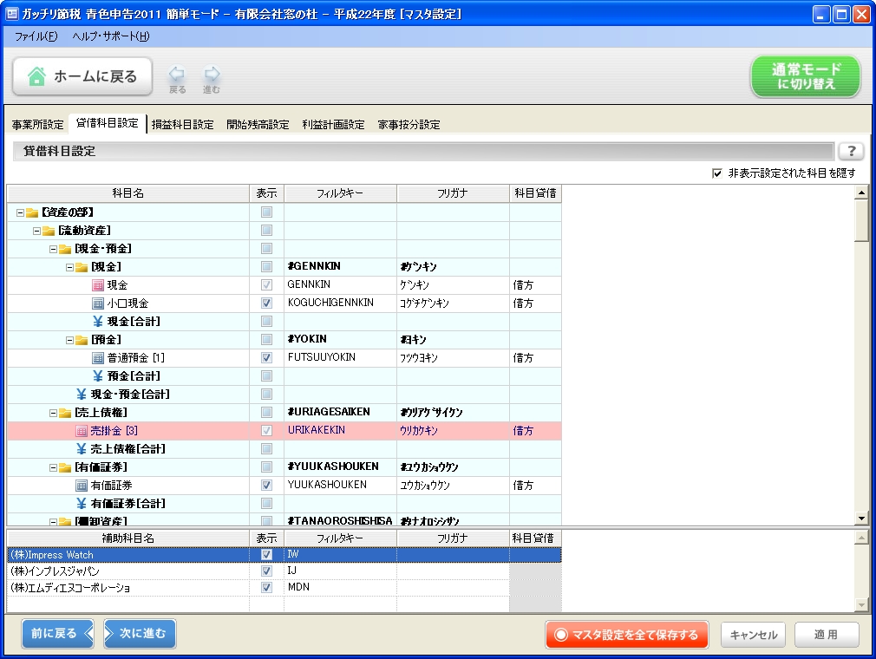Click the home icon on ホームに戻る

pyautogui.click(x=35, y=76)
